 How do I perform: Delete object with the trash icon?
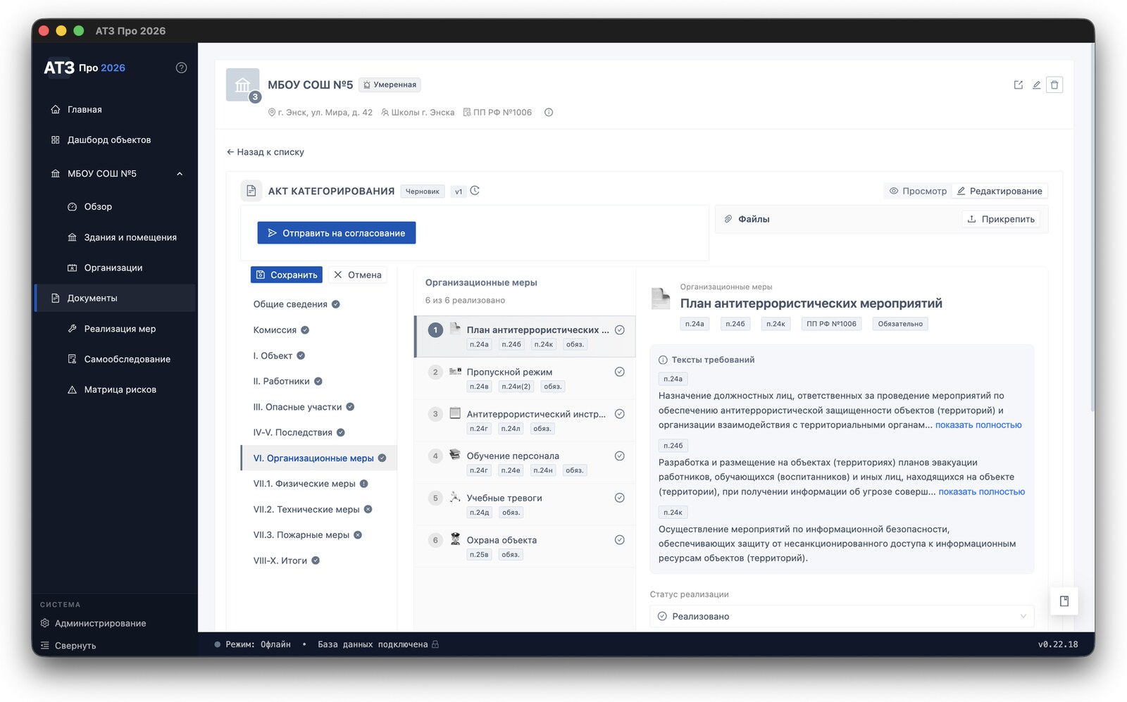click(1054, 84)
